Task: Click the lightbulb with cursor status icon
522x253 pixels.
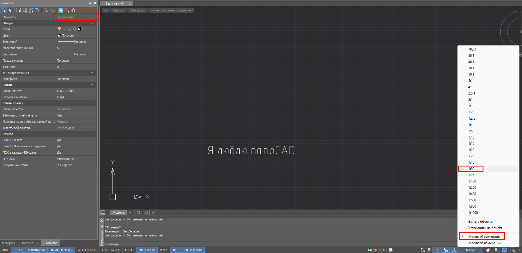Action: pyautogui.click(x=423, y=250)
